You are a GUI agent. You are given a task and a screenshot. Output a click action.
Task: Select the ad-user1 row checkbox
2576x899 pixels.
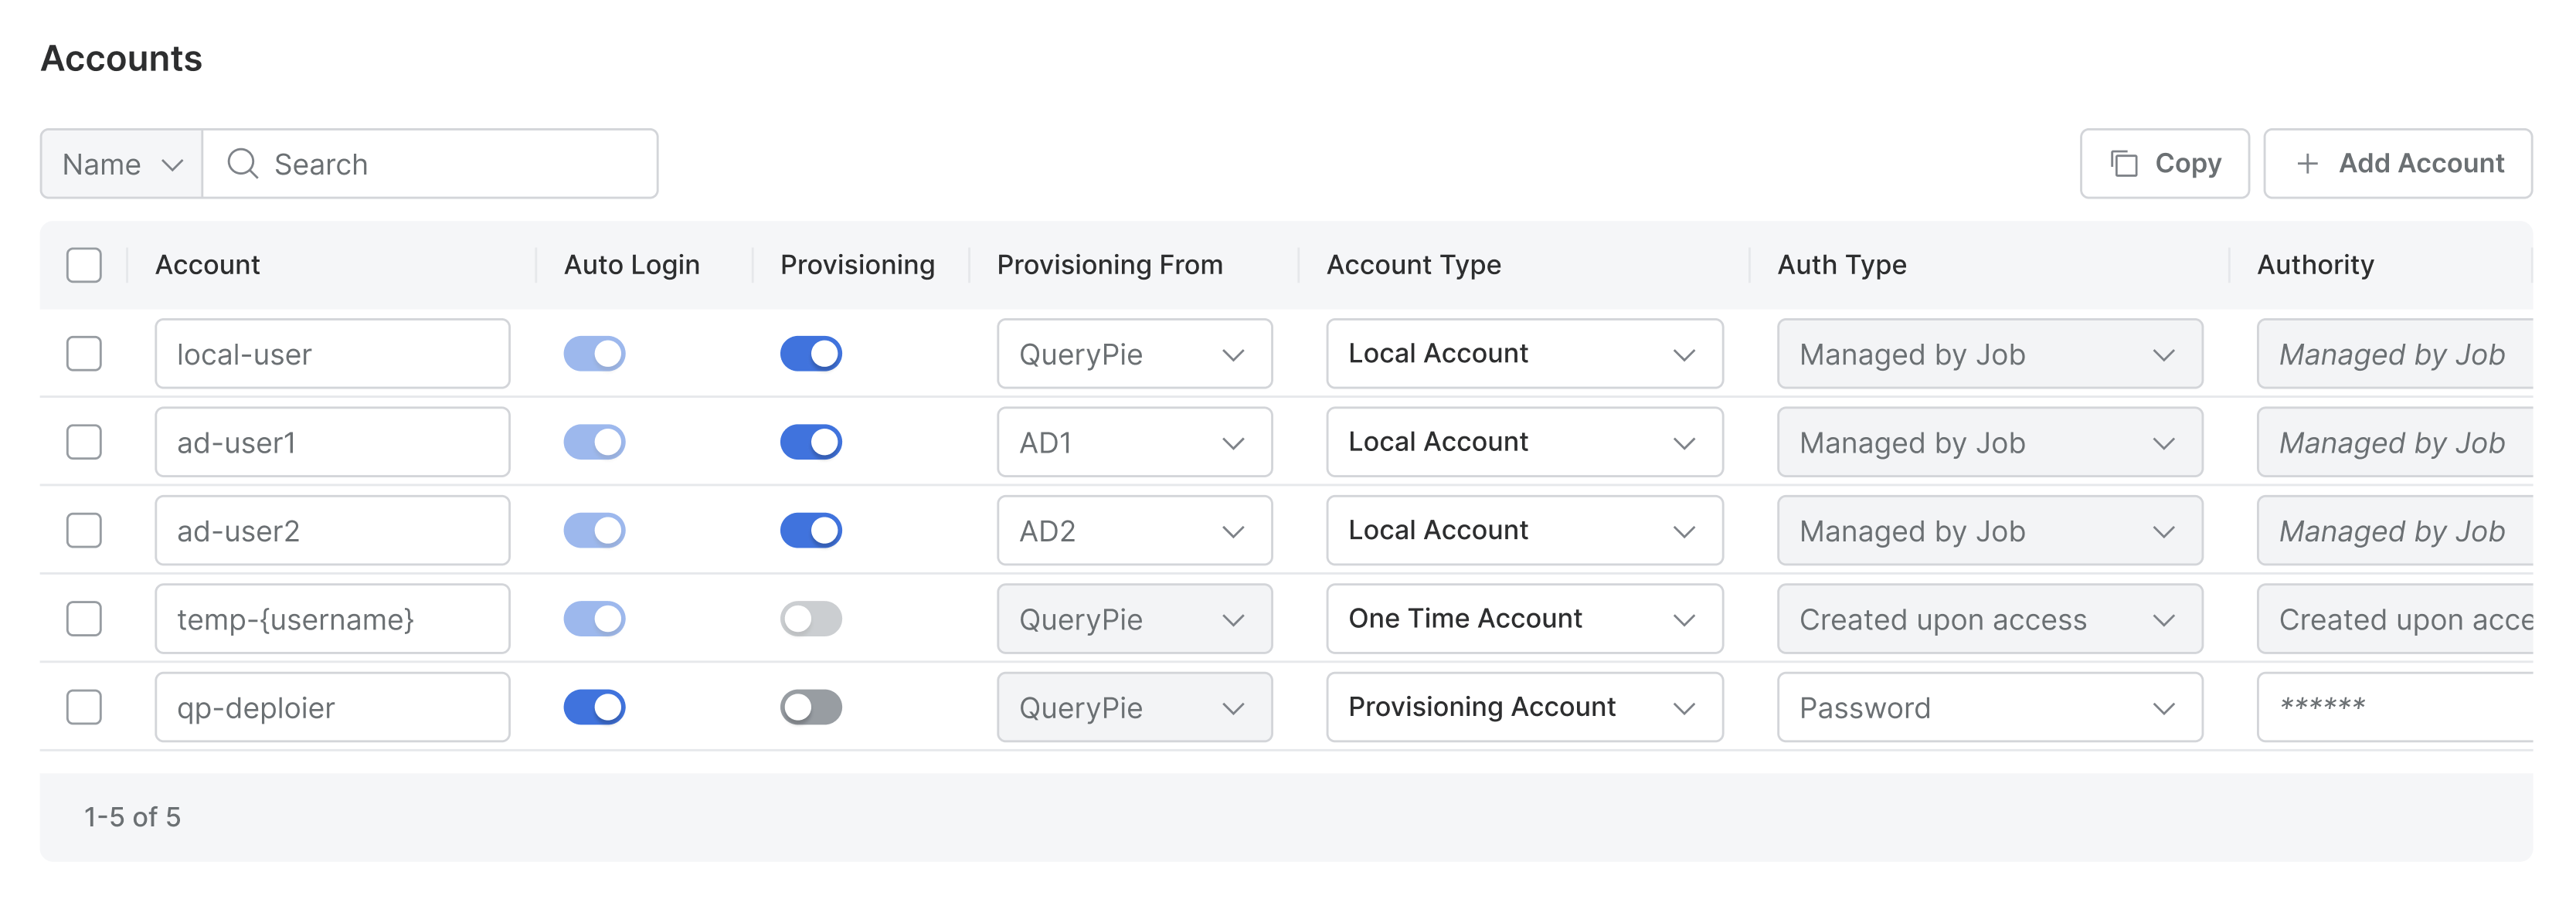[x=84, y=442]
